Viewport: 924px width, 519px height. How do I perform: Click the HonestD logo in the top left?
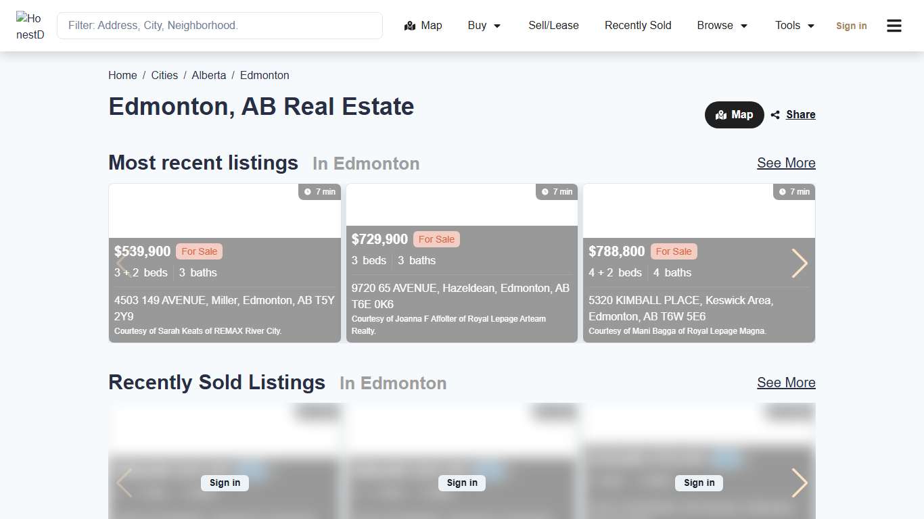point(30,26)
